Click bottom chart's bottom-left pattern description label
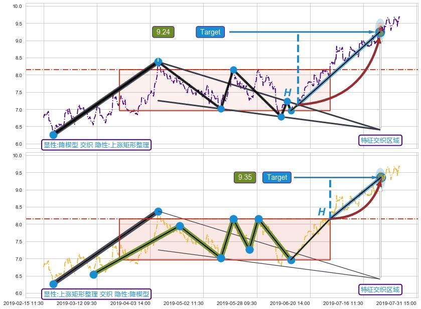Viewport: 421px width, 309px height. pos(96,294)
